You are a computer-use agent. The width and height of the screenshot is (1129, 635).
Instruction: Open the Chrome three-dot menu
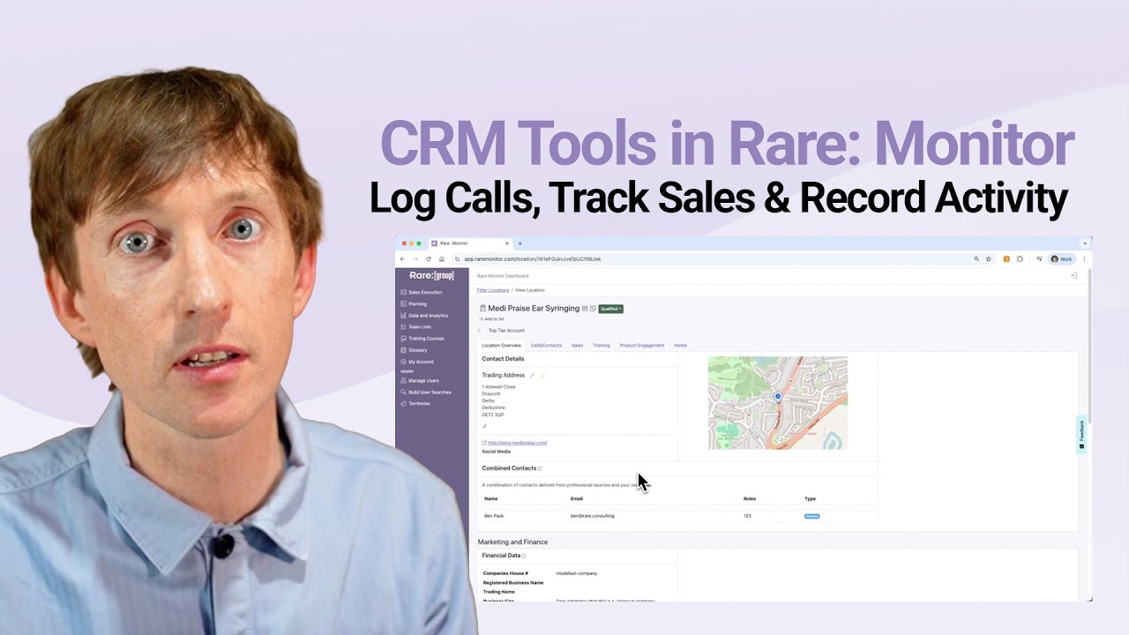point(1084,259)
